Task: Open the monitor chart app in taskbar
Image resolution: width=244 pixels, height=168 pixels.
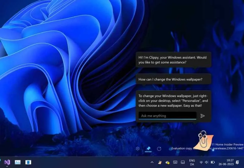Action: coord(18,162)
